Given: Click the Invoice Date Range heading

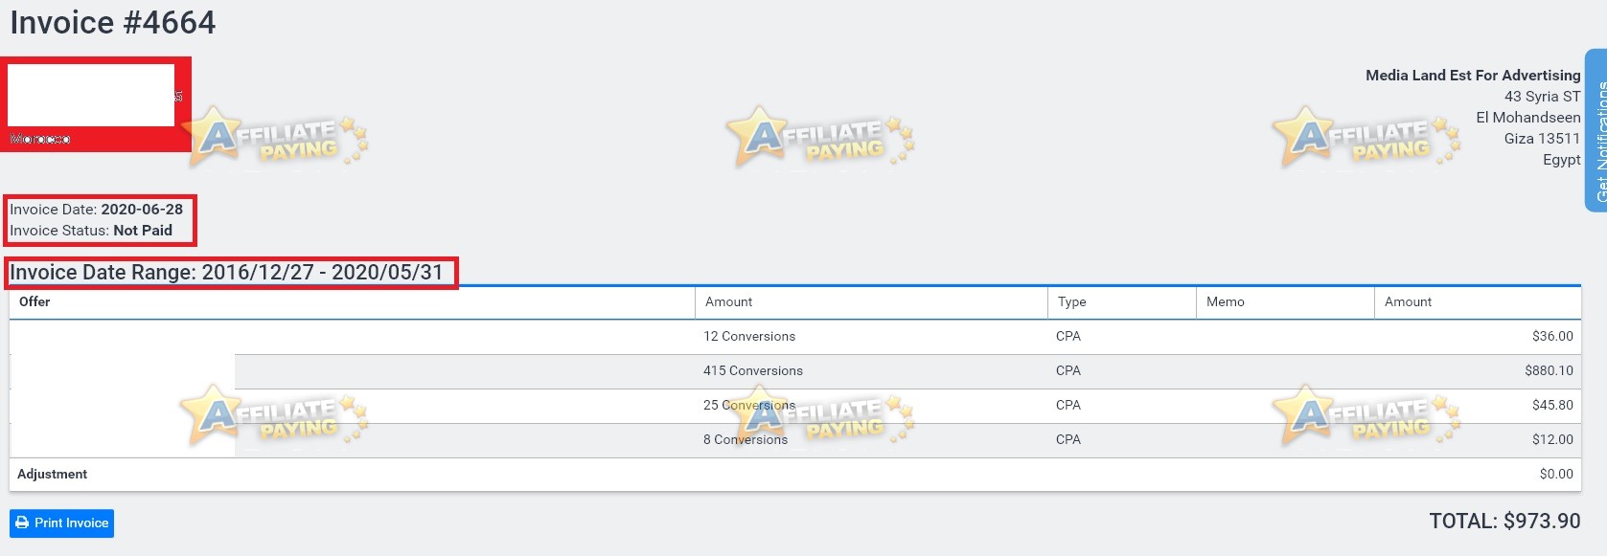Looking at the screenshot, I should 226,273.
